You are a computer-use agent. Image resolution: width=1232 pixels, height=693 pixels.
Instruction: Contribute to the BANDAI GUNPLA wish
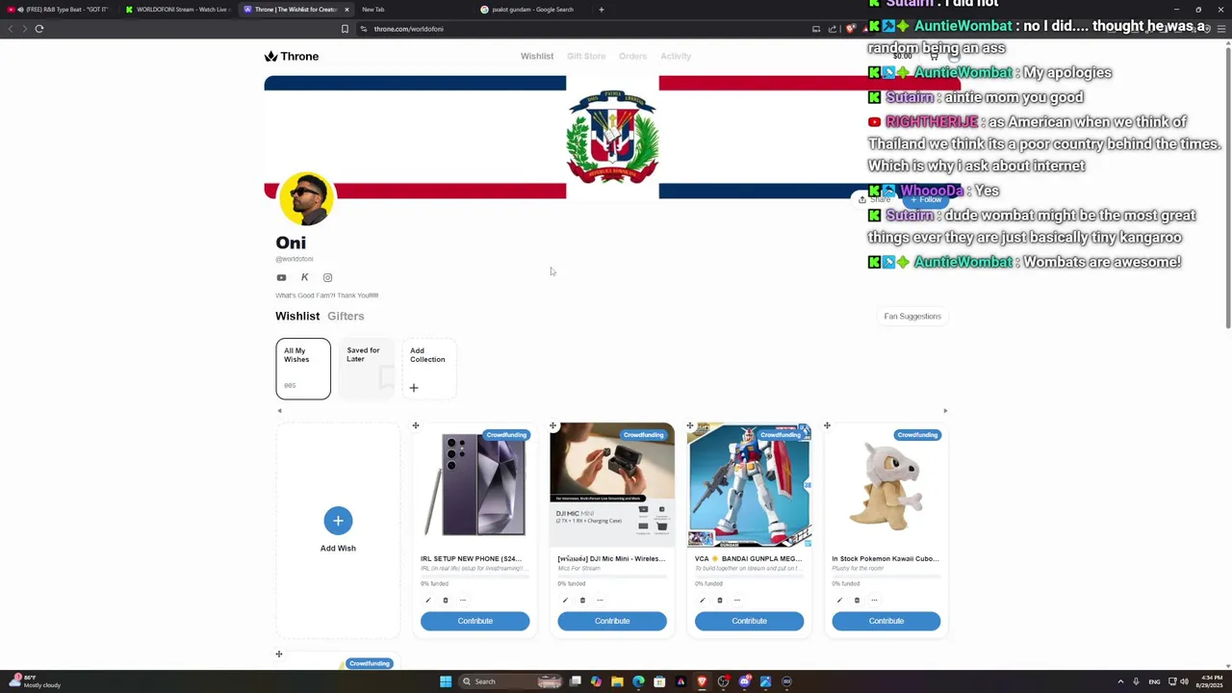point(749,621)
